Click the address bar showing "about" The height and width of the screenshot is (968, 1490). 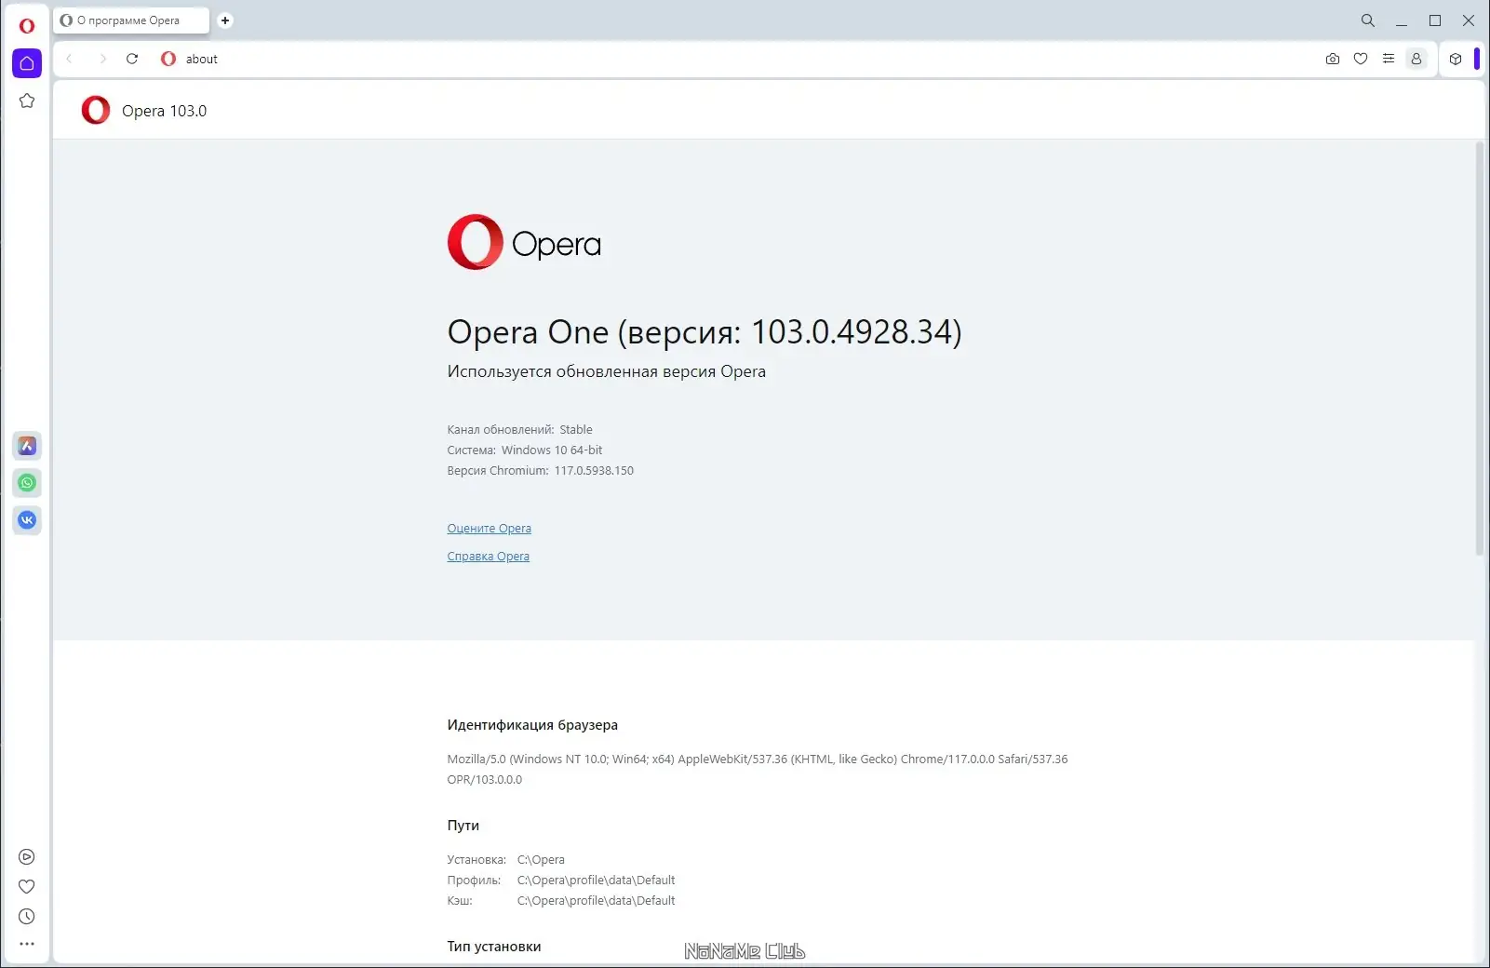651,59
